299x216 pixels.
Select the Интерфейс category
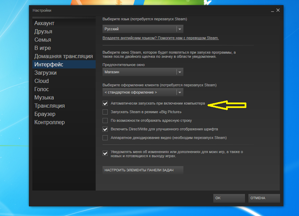[64, 64]
